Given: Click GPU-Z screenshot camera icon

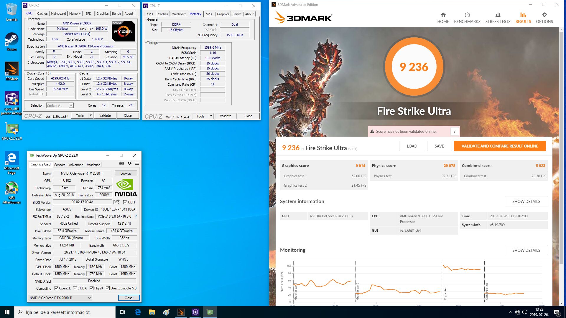Looking at the screenshot, I should (x=121, y=163).
